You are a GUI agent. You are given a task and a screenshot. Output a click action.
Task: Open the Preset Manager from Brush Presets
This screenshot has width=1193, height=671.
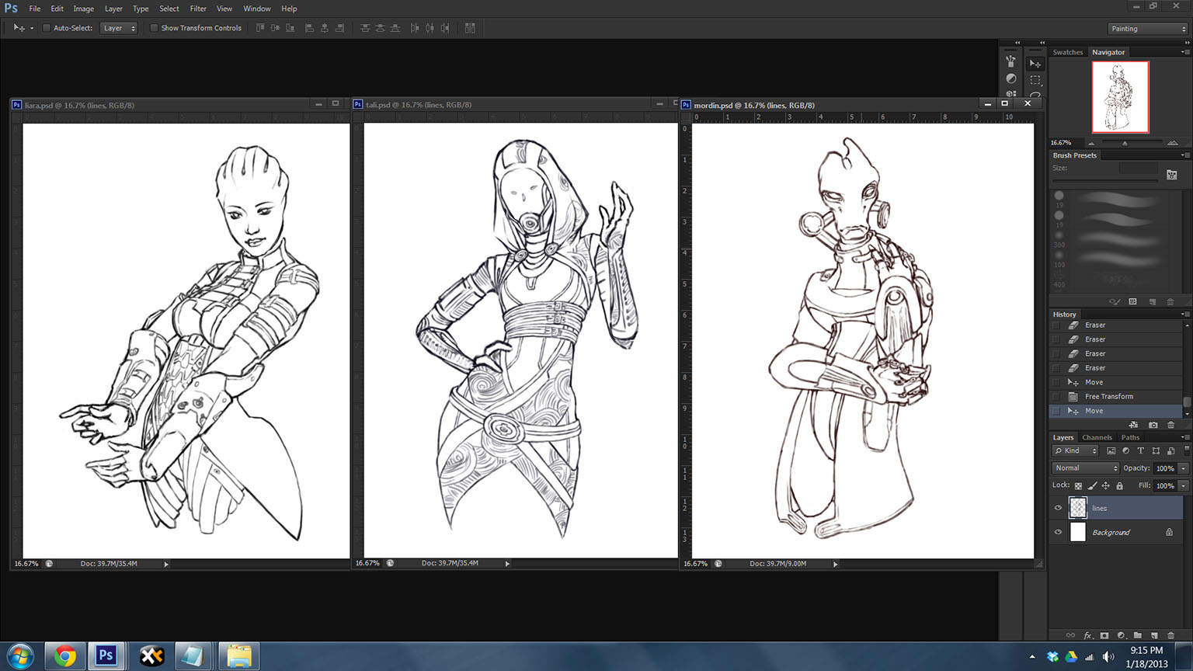coord(1132,301)
